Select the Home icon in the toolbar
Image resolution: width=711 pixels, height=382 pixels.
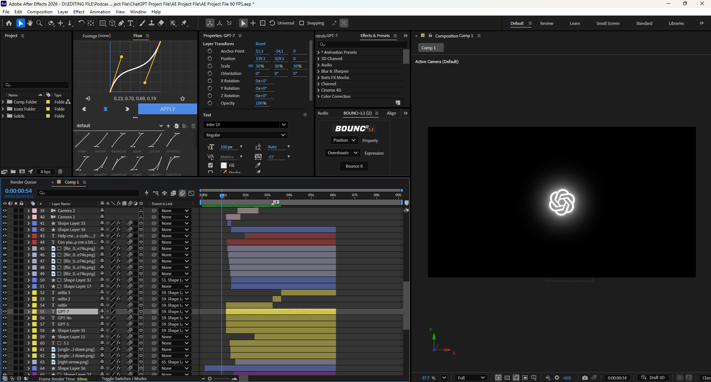[9, 23]
